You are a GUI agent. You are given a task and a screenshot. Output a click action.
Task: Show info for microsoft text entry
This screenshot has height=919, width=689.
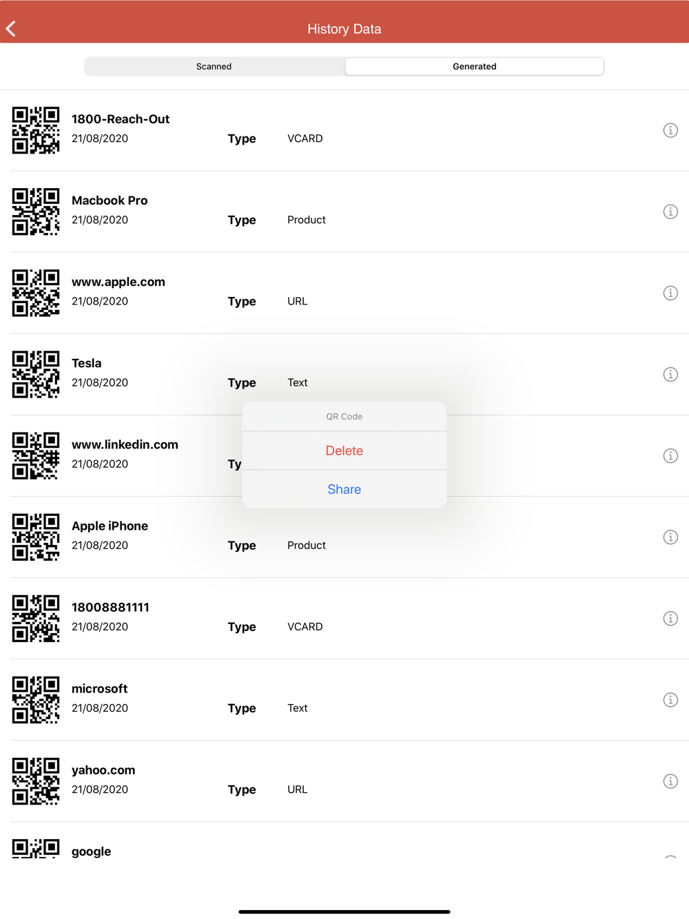[x=670, y=699]
